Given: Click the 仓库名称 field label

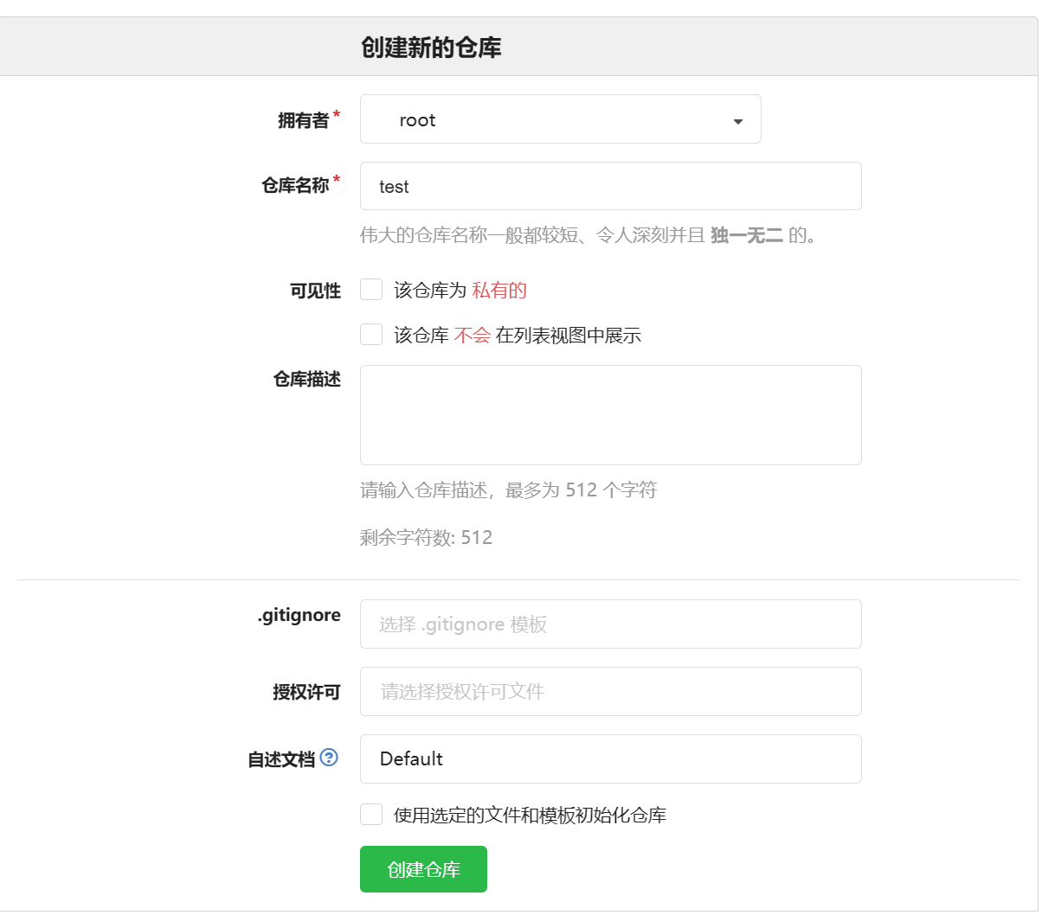Looking at the screenshot, I should tap(295, 185).
